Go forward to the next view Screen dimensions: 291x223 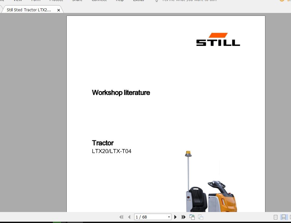click(x=201, y=217)
